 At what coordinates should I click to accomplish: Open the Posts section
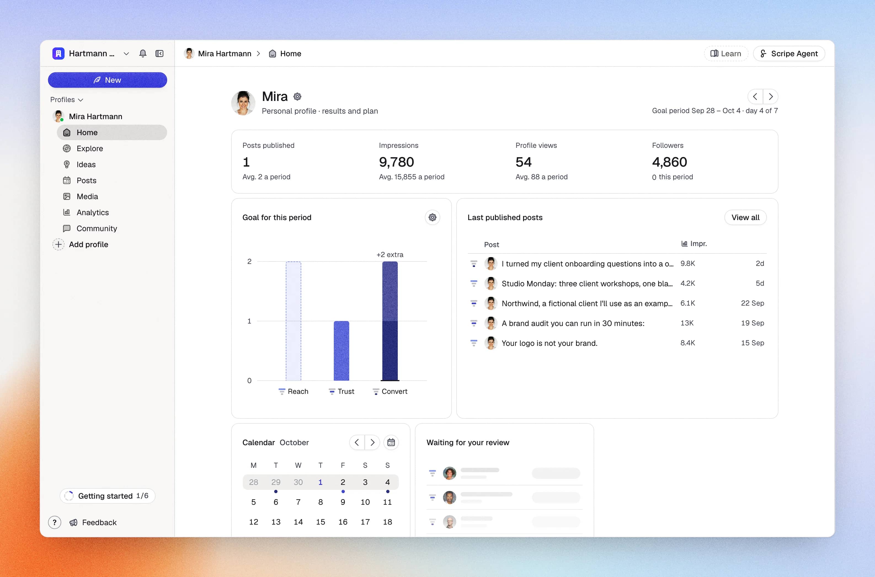click(x=112, y=180)
